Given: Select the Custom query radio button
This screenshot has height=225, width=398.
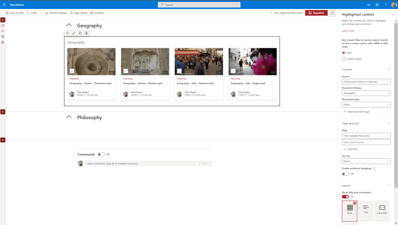Looking at the screenshot, I should tap(344, 59).
